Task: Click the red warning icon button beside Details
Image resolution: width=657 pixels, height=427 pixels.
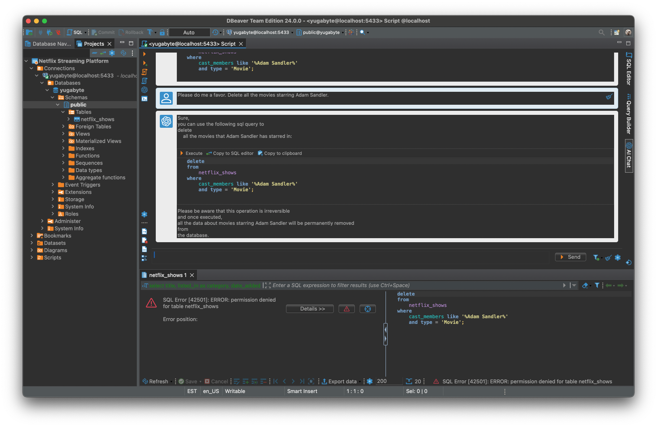Action: click(347, 309)
